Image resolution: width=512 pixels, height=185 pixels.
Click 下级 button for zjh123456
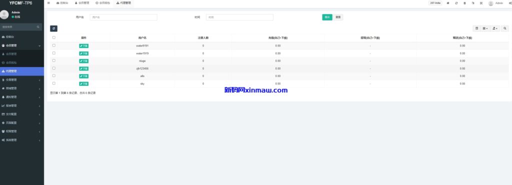(x=83, y=69)
